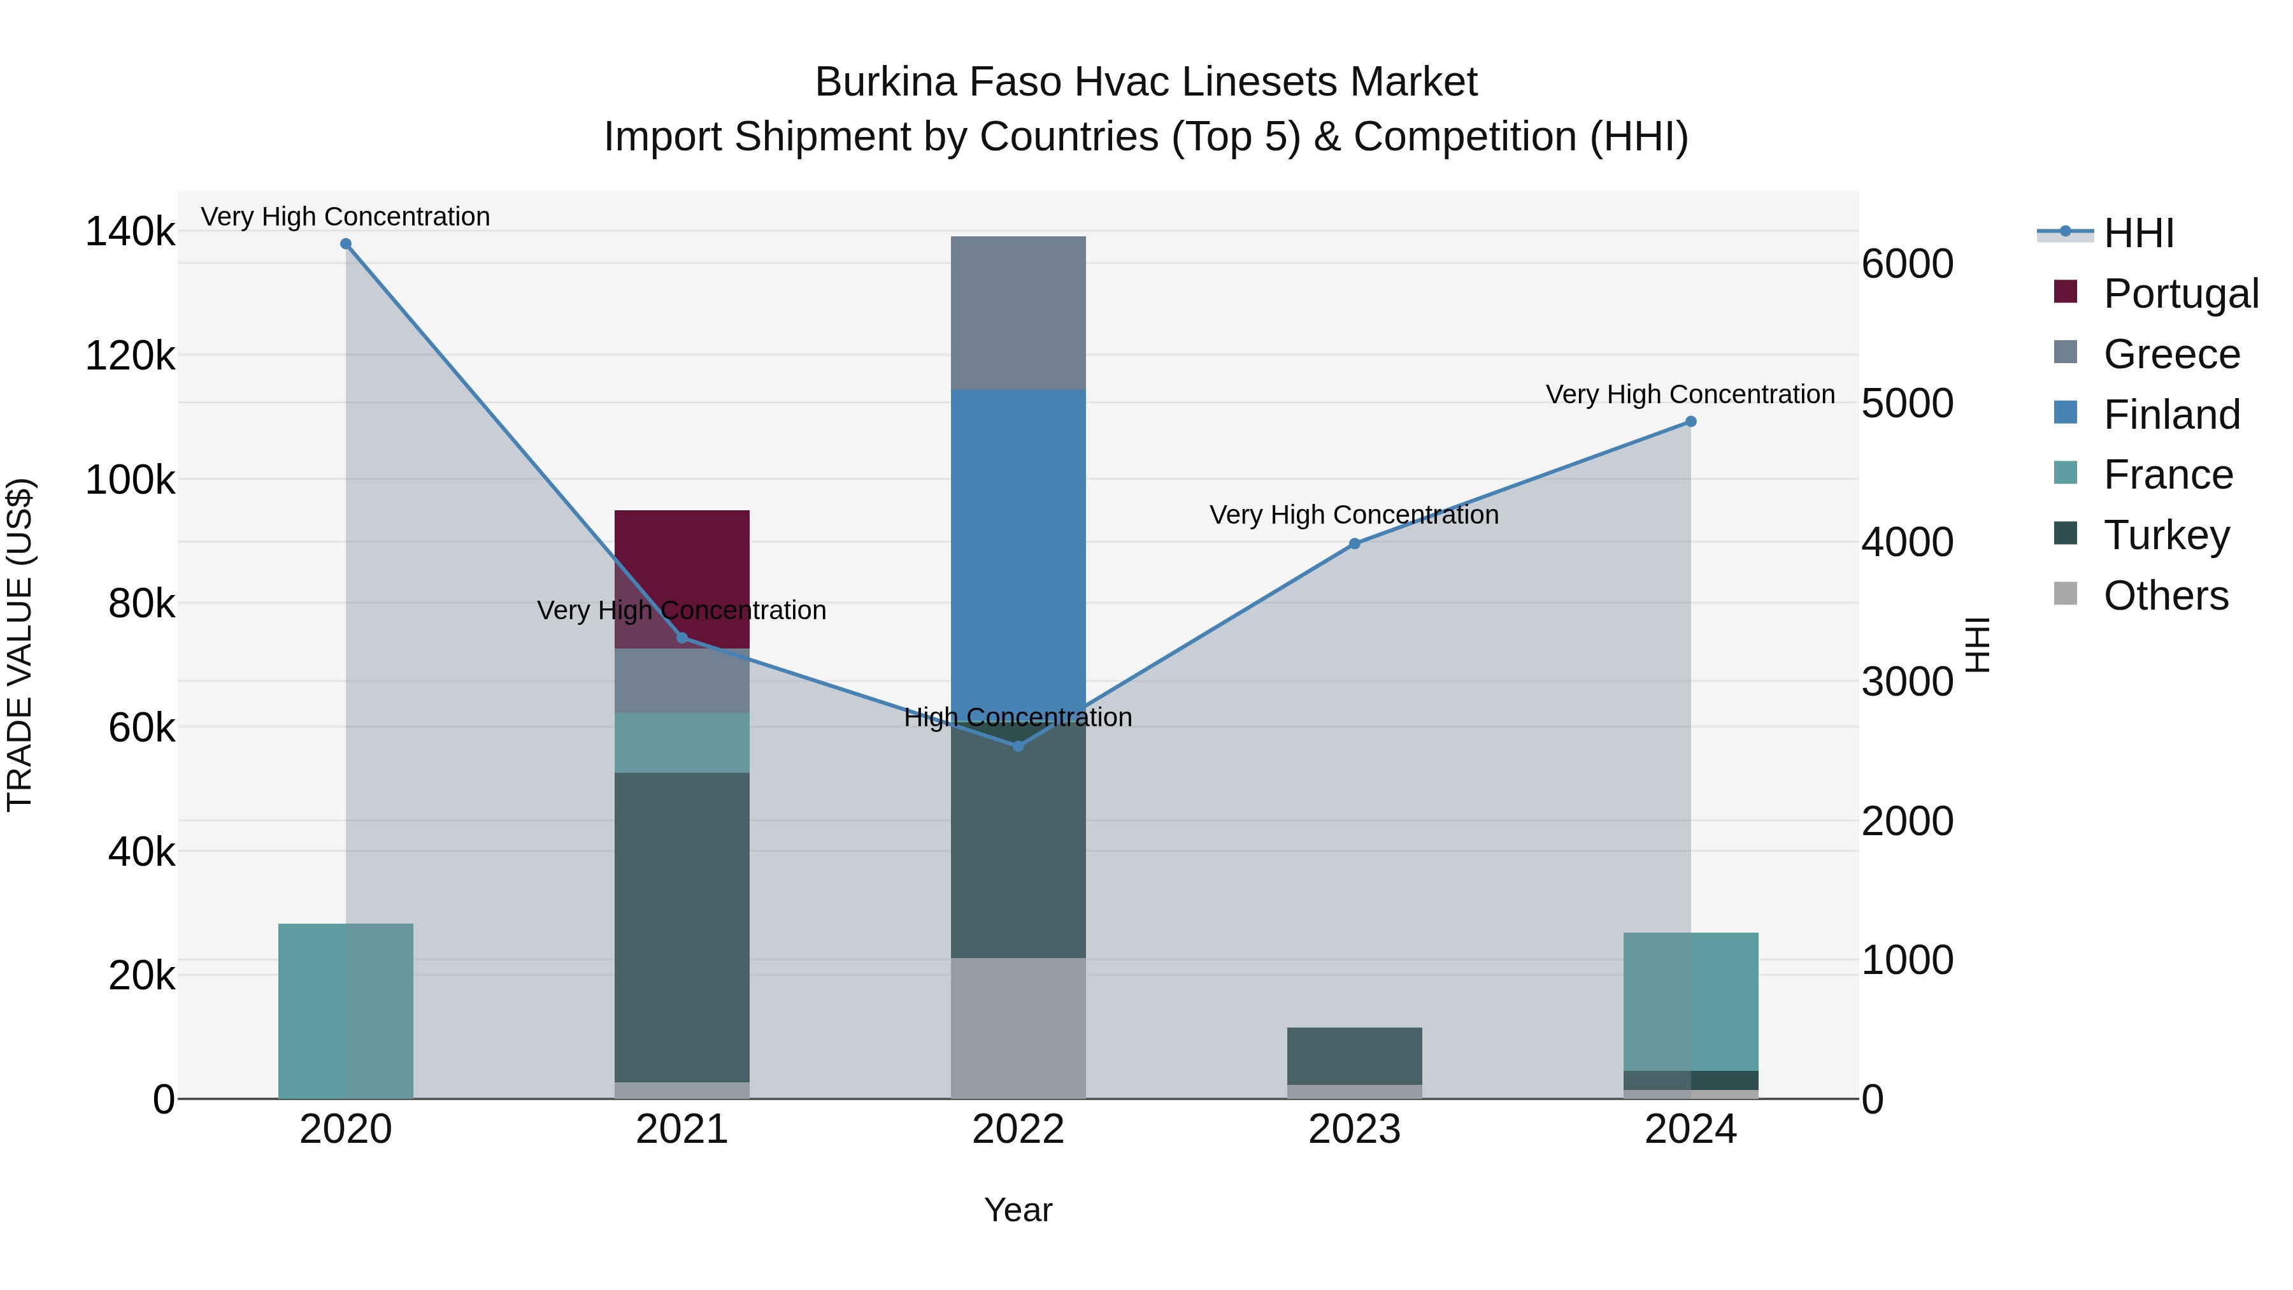
Task: Click the Finland blue legend swatch
Action: point(2065,412)
